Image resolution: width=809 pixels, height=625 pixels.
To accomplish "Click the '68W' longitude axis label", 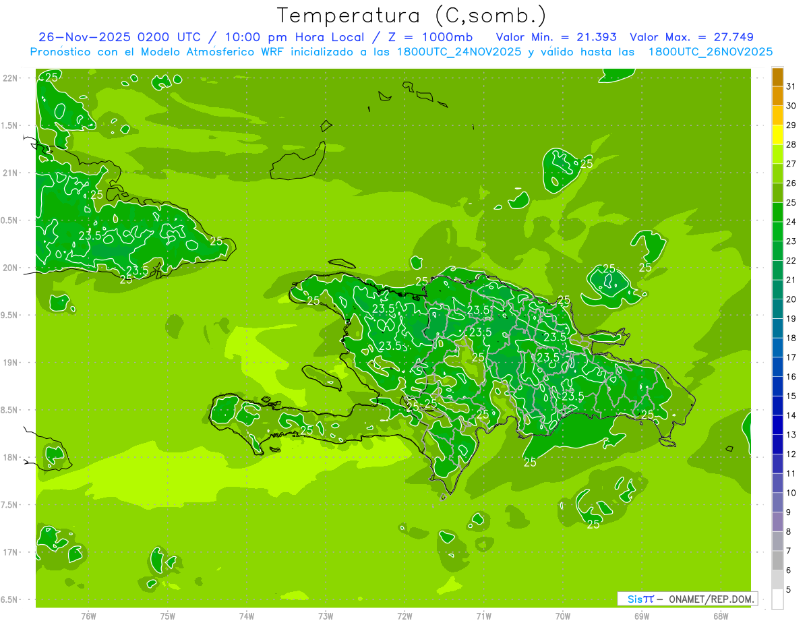I will 721,616.
